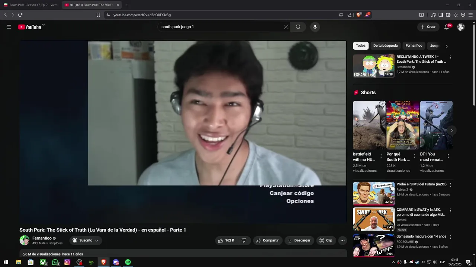The height and width of the screenshot is (267, 476).
Task: Bookmark this page
Action: point(98,15)
